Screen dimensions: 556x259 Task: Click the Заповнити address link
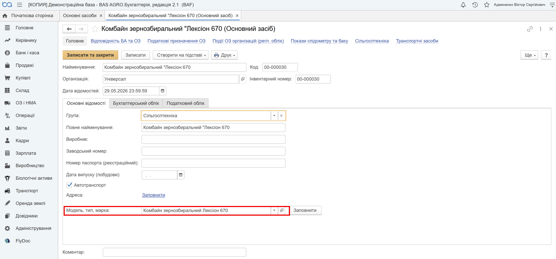[153, 195]
